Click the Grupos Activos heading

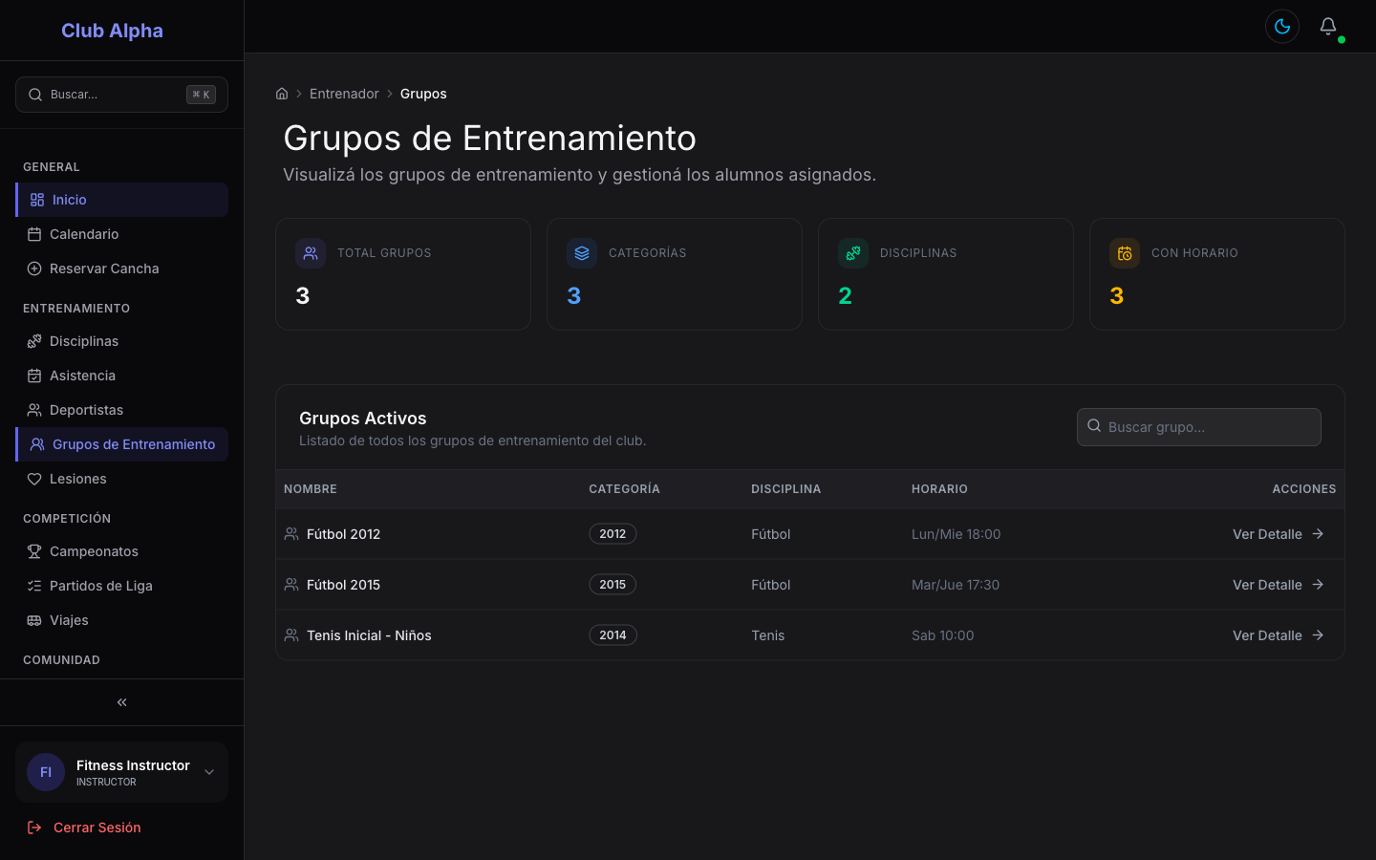(363, 419)
